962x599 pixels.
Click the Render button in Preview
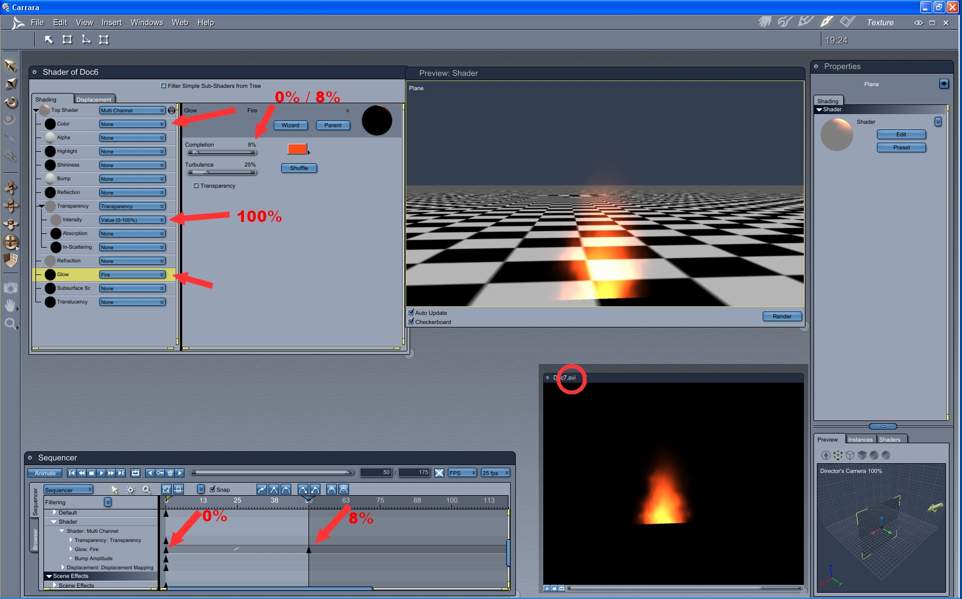tap(782, 317)
